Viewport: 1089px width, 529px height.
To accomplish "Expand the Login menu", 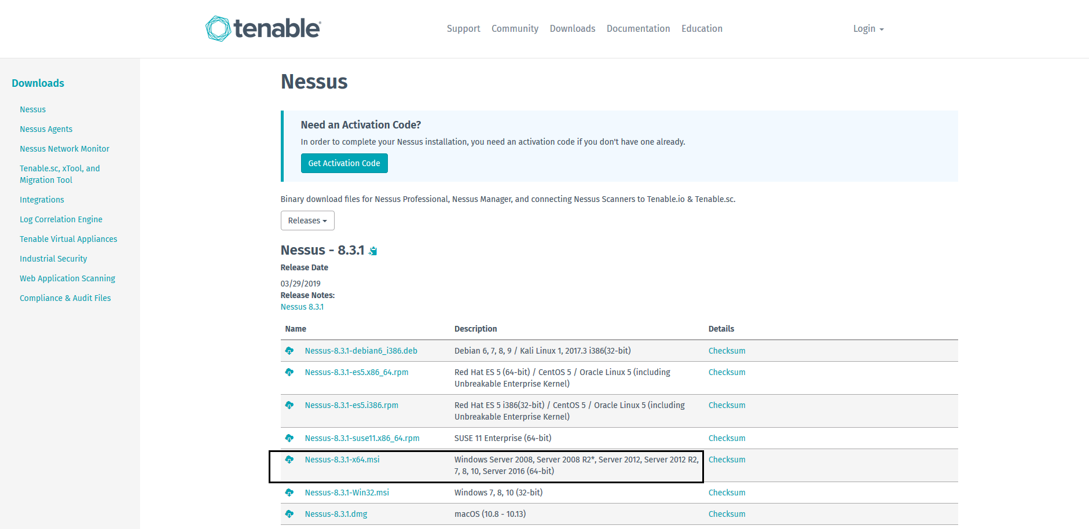I will [x=868, y=29].
